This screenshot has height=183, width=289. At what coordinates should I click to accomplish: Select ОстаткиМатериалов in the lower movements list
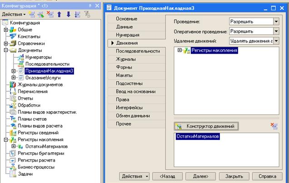tap(198, 136)
